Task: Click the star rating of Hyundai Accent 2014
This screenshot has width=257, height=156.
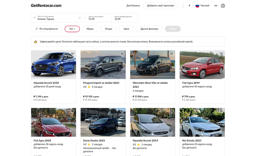Action: (x=138, y=144)
